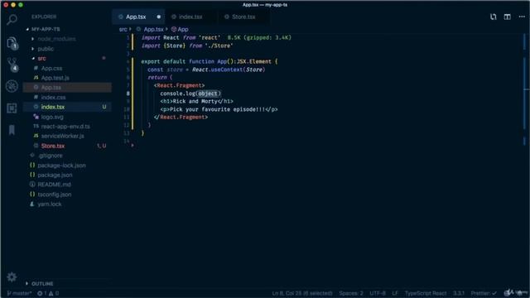Expand the node_modules folder
This screenshot has width=530, height=298.
click(56, 39)
